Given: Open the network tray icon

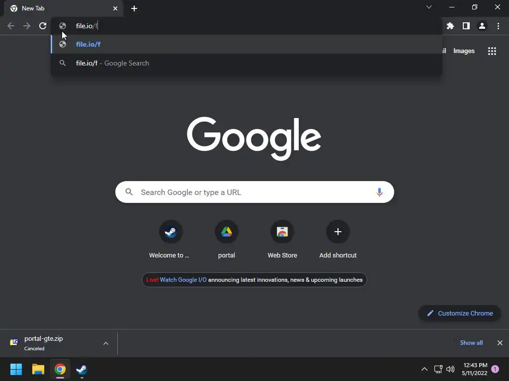Looking at the screenshot, I should 438,369.
